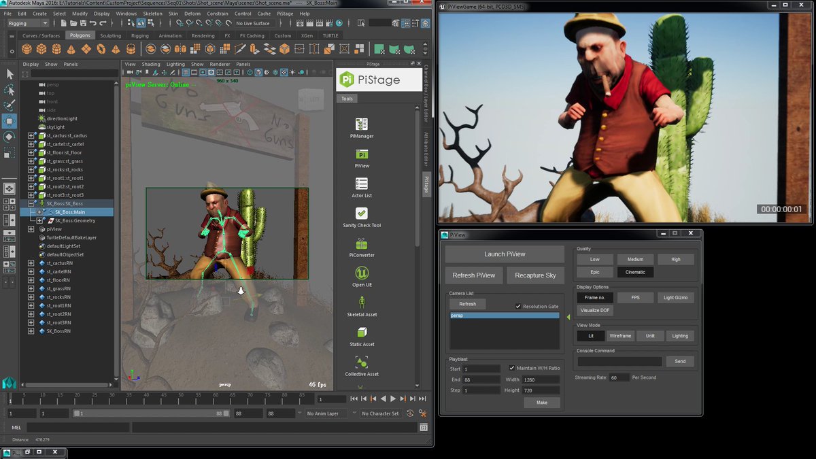The image size is (816, 459).
Task: Collapse the SK_Boss:SK_Boss node
Action: (x=31, y=203)
